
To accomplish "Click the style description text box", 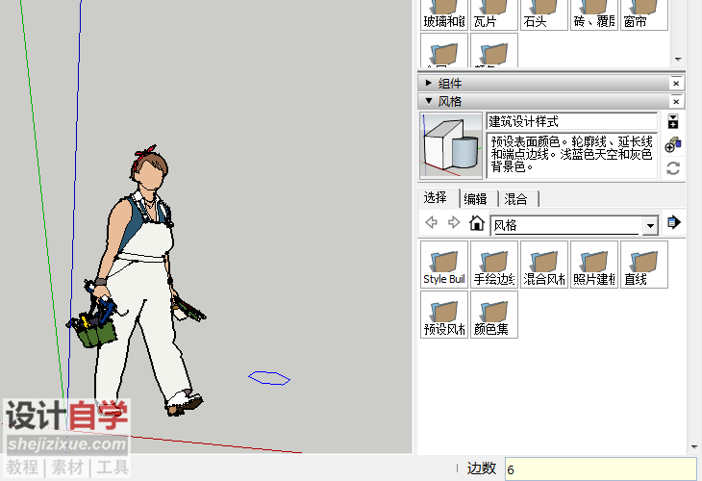I will click(x=572, y=155).
